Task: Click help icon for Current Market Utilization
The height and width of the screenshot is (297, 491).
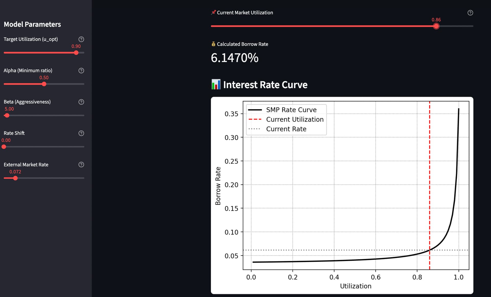Action: (x=470, y=13)
